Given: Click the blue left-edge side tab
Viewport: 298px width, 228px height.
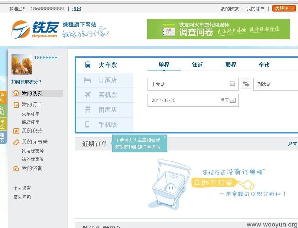Looking at the screenshot, I should [x=3, y=137].
